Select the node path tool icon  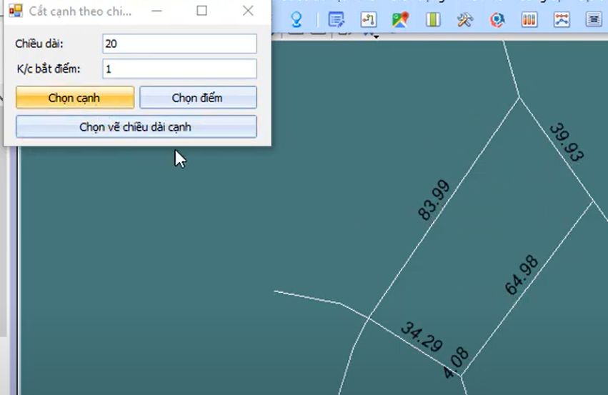tap(368, 20)
